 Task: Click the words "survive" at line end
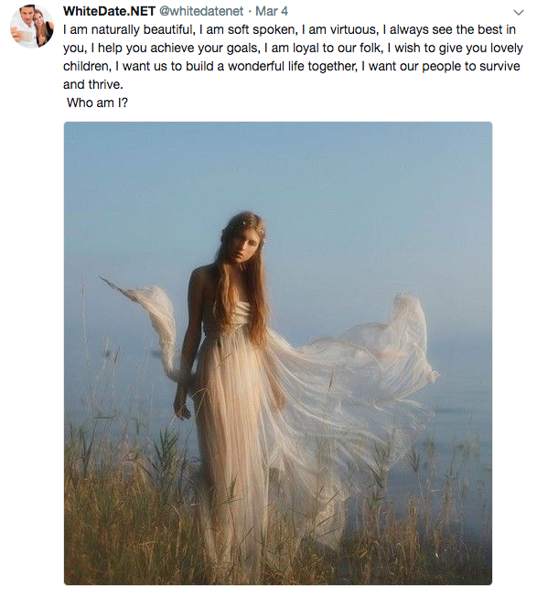pyautogui.click(x=499, y=66)
